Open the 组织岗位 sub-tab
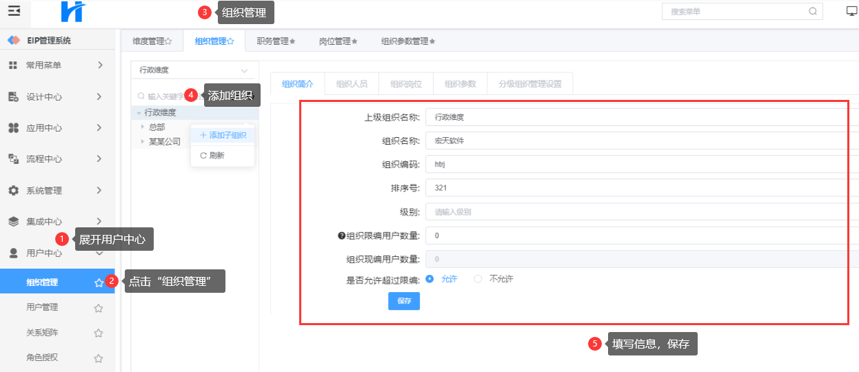Image resolution: width=859 pixels, height=372 pixels. point(405,84)
